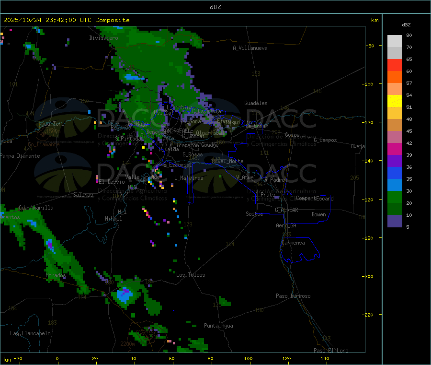
Task: Click the 2025/10/24 23:42:00 UTC Composite timestamp
Action: 66,20
